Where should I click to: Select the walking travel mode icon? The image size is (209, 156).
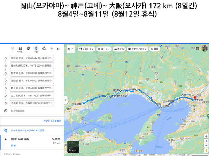click(36, 49)
